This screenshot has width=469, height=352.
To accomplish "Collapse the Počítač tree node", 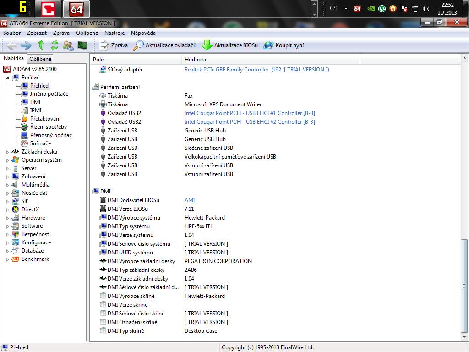I will pos(8,78).
